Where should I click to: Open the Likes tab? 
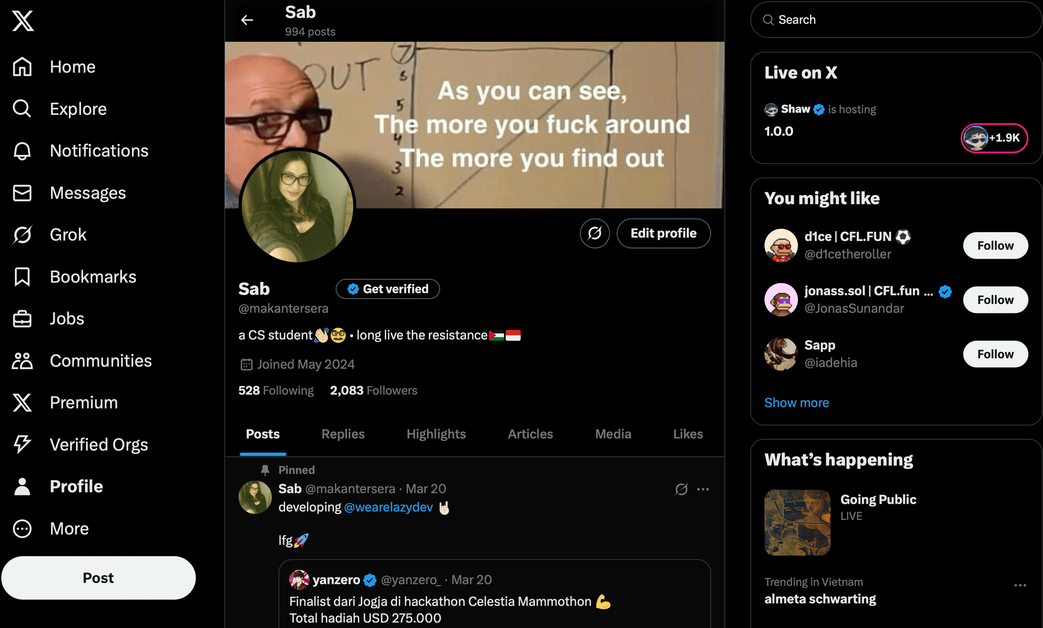coord(688,434)
